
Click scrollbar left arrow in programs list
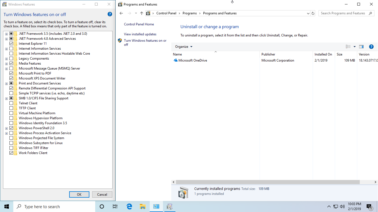[x=174, y=182]
